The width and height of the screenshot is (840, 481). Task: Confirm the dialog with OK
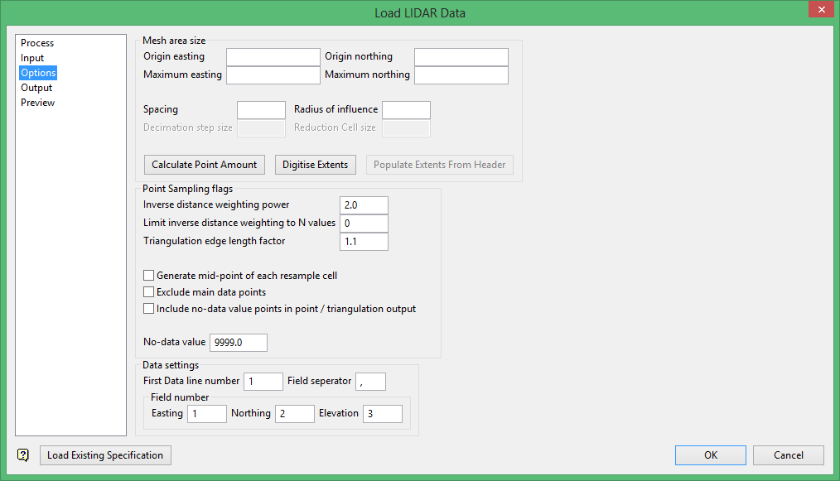(x=711, y=455)
